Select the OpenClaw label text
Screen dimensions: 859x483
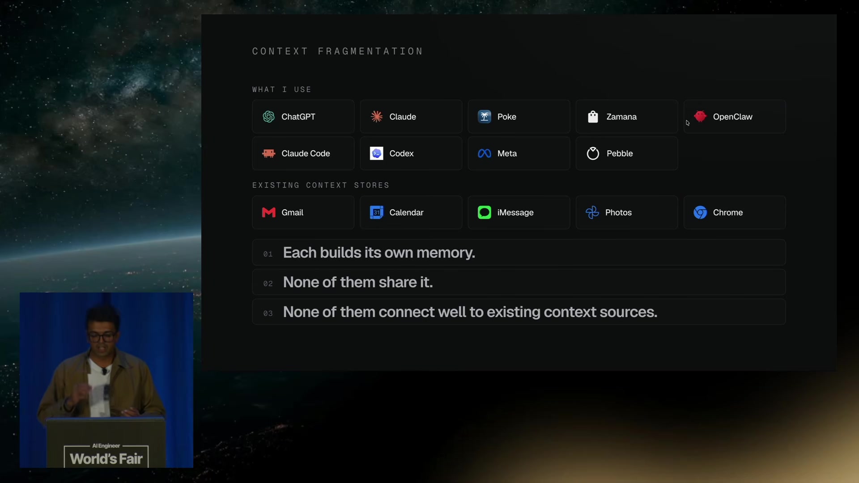(x=733, y=117)
